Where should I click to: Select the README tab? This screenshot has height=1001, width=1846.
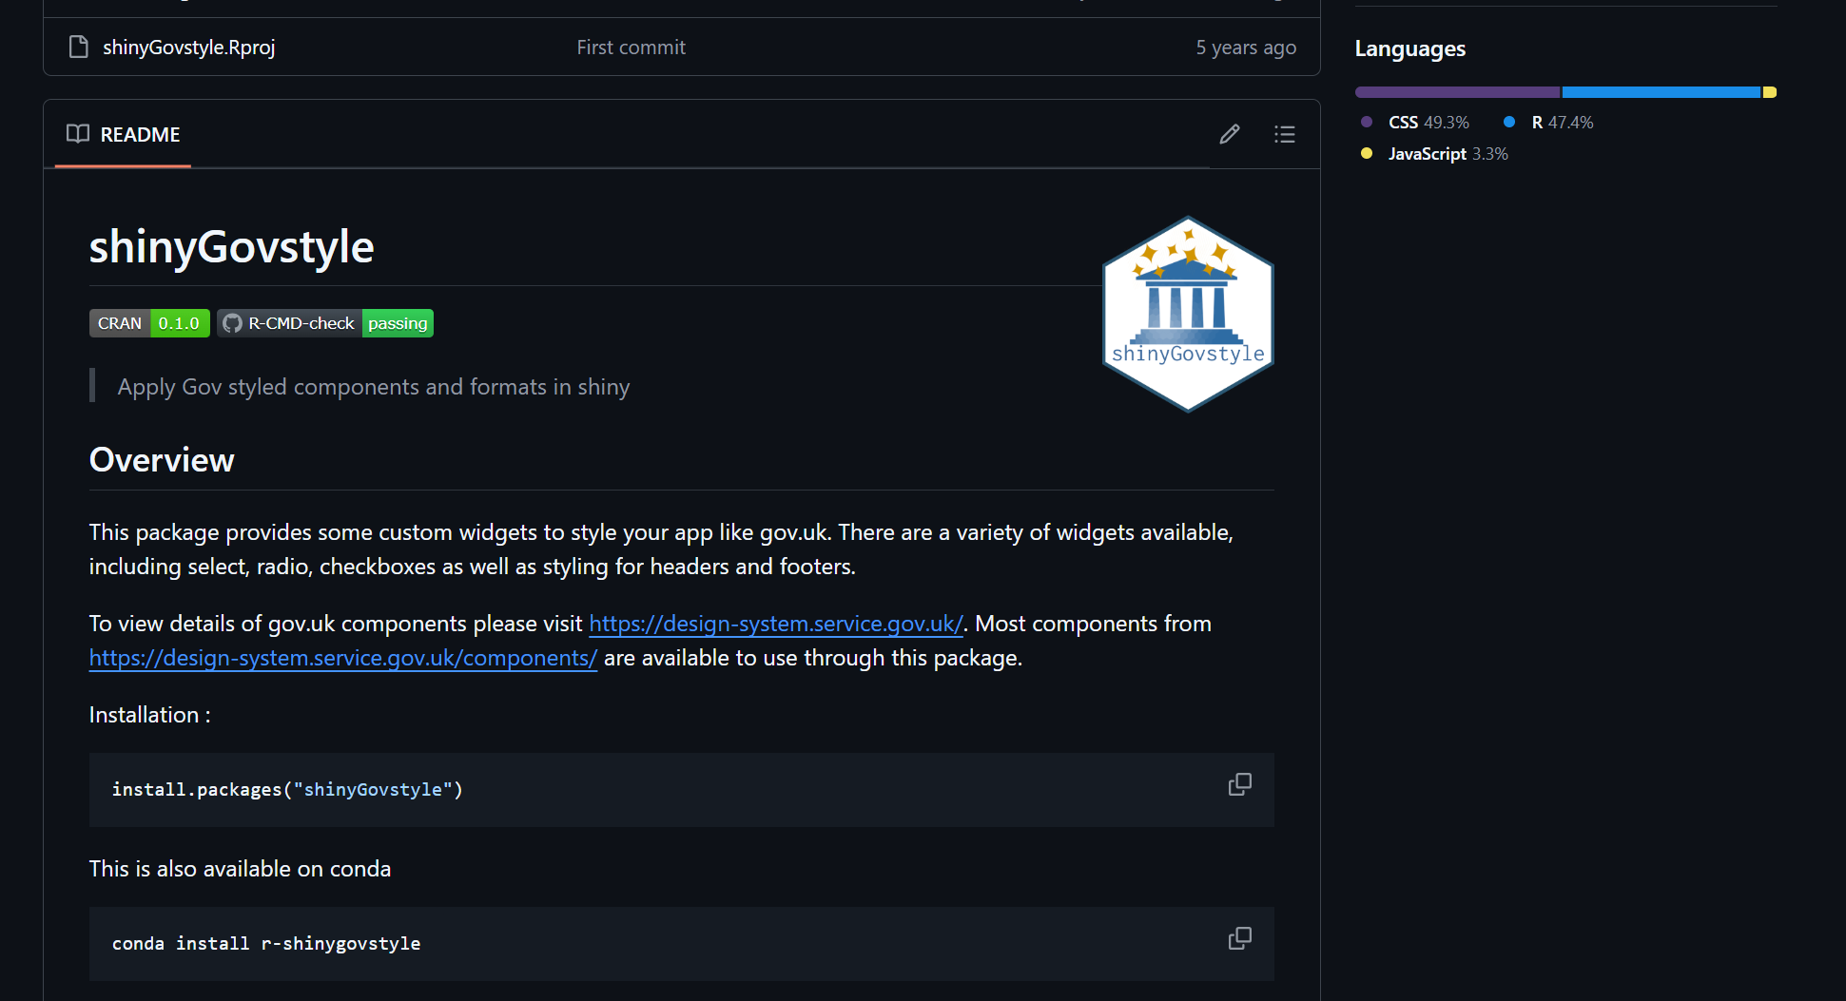coord(124,134)
